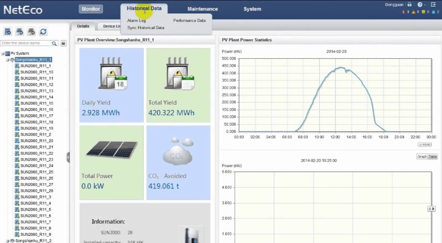Select SUN2000_R11_4 in the tree
The width and height of the screenshot is (442, 243).
tap(35, 203)
